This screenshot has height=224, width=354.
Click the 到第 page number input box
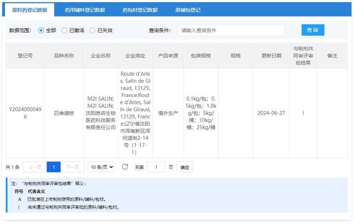pos(156,167)
